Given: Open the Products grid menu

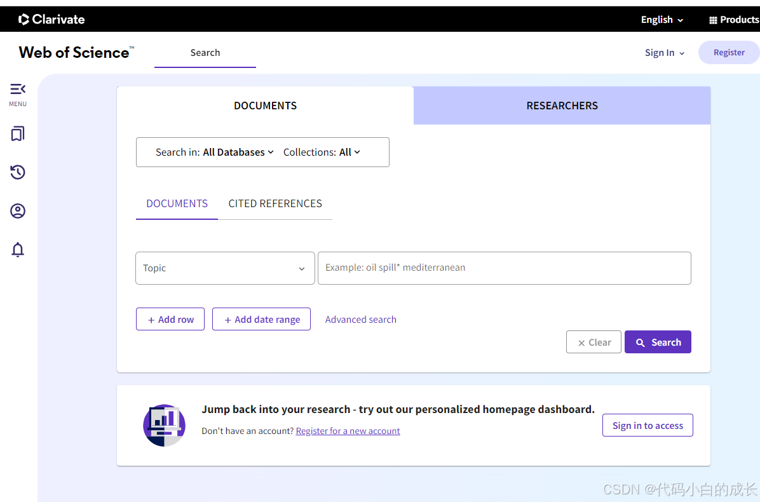Looking at the screenshot, I should [x=734, y=20].
